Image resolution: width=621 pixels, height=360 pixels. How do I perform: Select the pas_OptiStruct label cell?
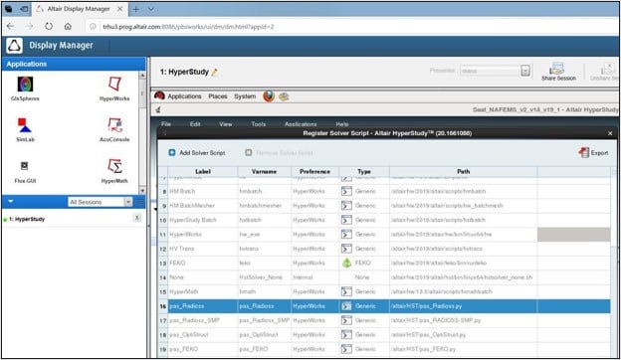[203, 335]
